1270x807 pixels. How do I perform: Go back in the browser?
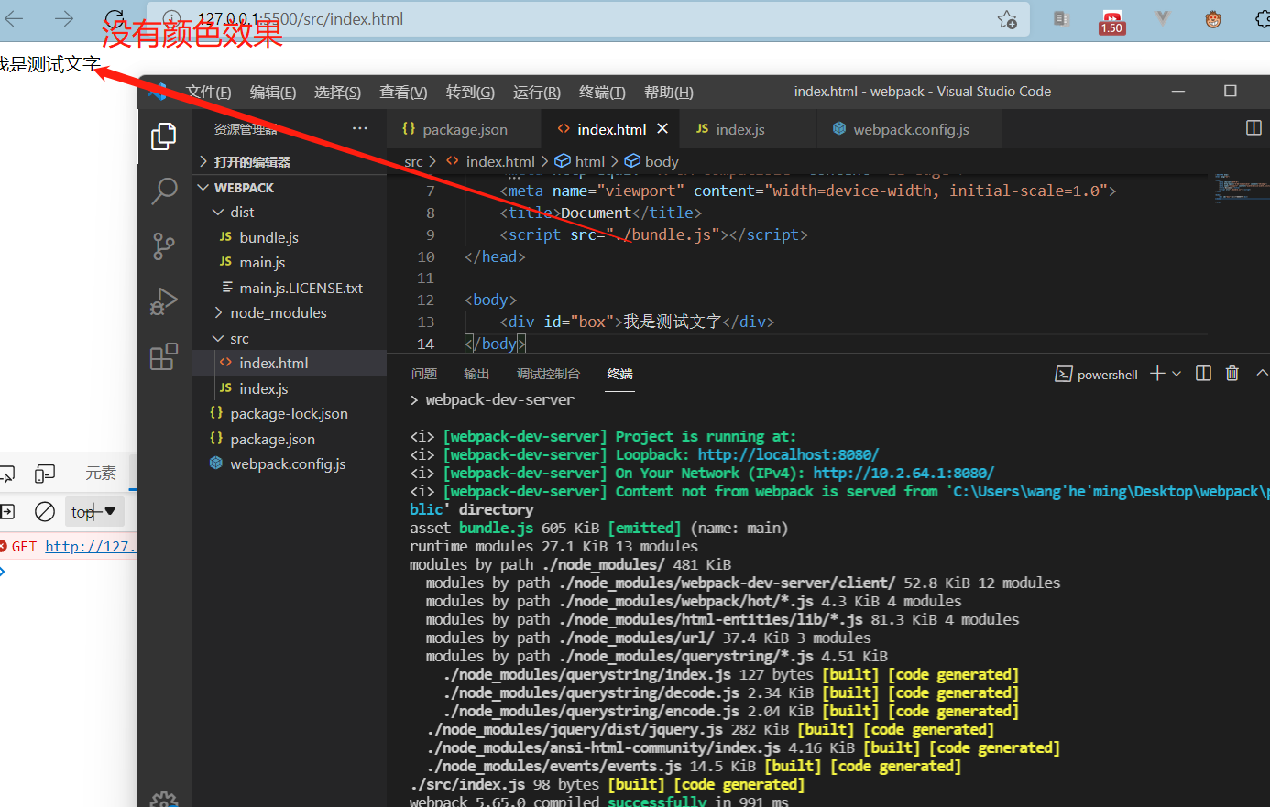pyautogui.click(x=14, y=18)
